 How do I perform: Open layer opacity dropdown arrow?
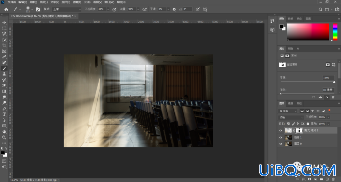pyautogui.click(x=328, y=117)
